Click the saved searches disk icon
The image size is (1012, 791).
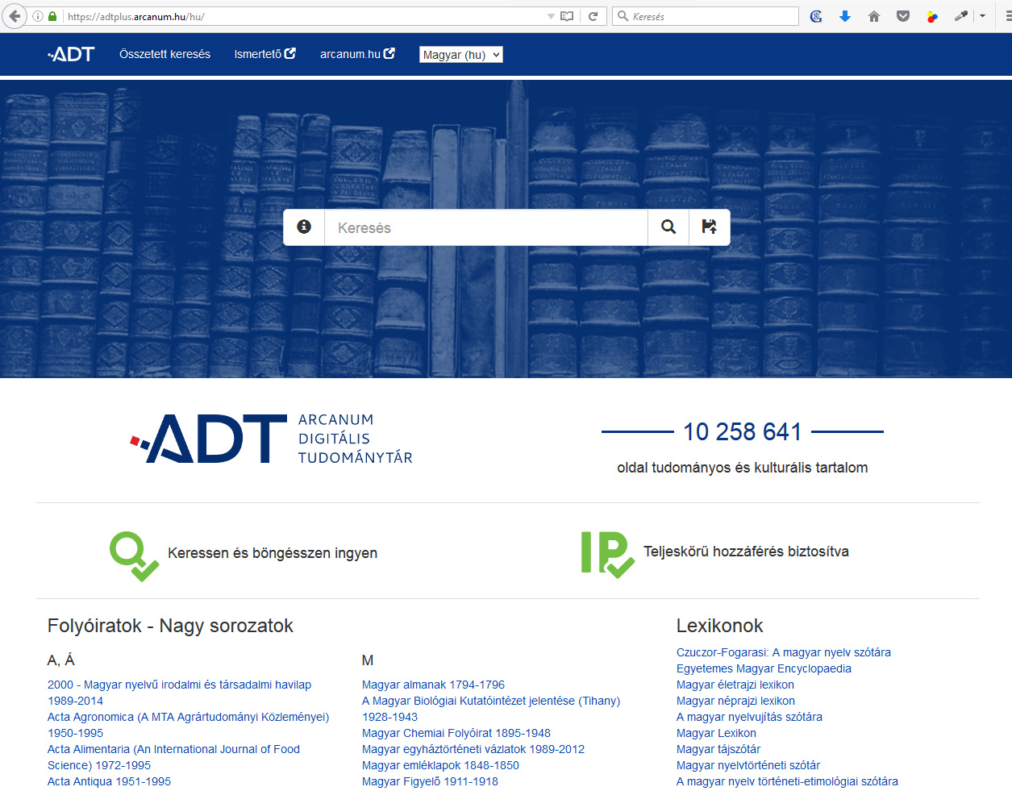[x=710, y=227]
